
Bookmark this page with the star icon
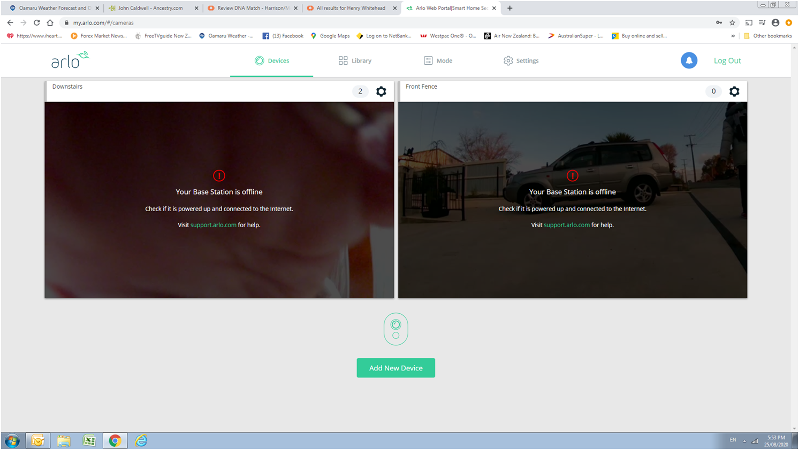click(733, 22)
